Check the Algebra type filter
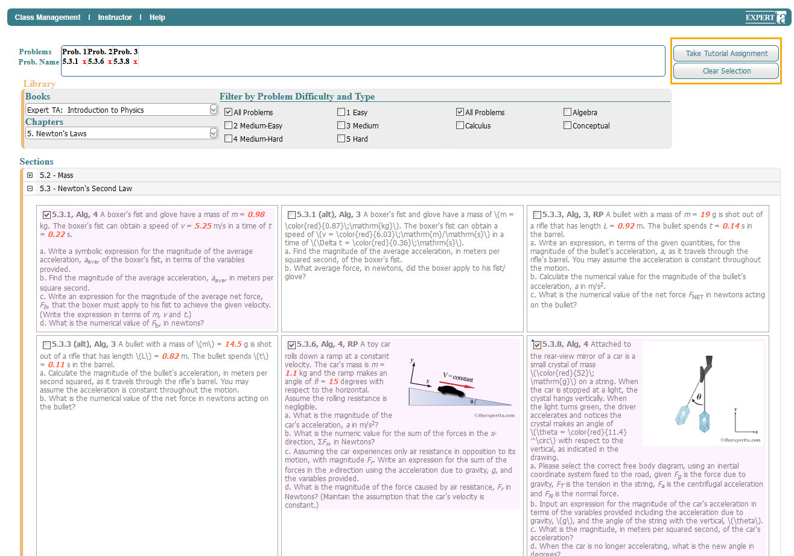Screen dimensions: 794x556 click(x=567, y=112)
